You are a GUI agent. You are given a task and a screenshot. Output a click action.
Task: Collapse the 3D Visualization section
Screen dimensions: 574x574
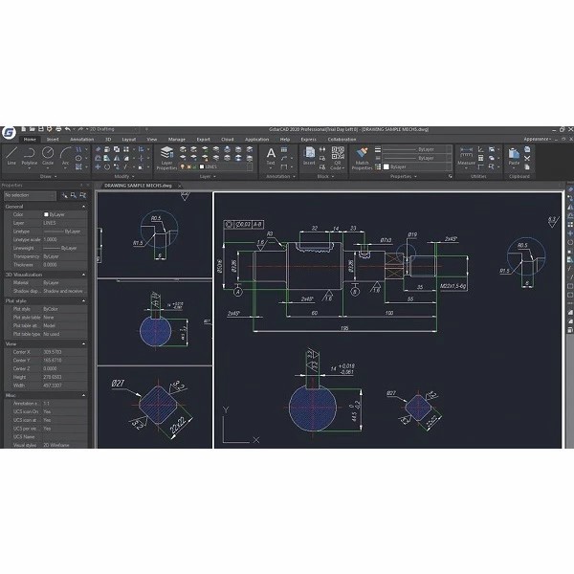point(83,275)
